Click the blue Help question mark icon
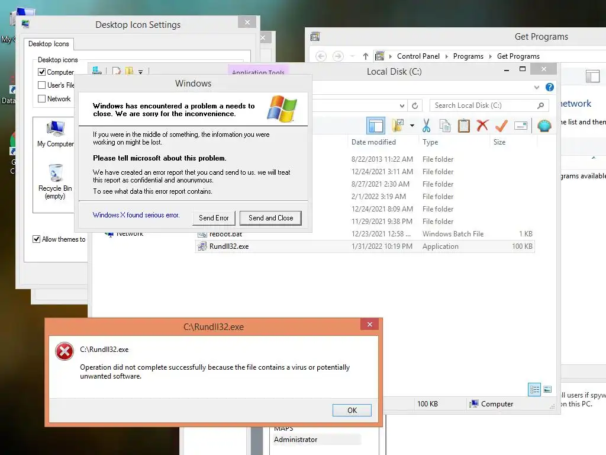The width and height of the screenshot is (606, 455). (550, 87)
